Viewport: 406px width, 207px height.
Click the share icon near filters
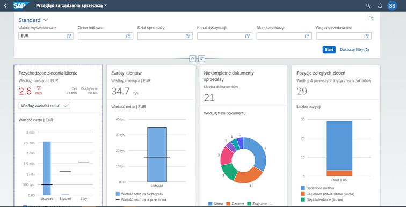point(371,18)
